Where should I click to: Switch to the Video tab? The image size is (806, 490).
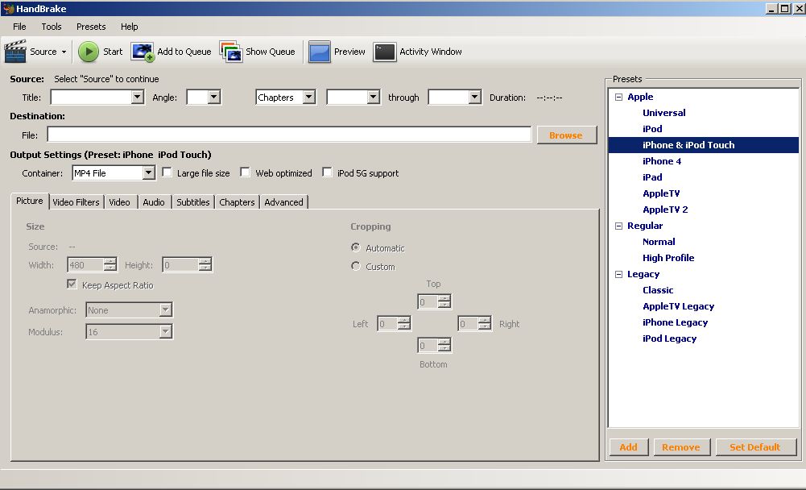[x=119, y=202]
